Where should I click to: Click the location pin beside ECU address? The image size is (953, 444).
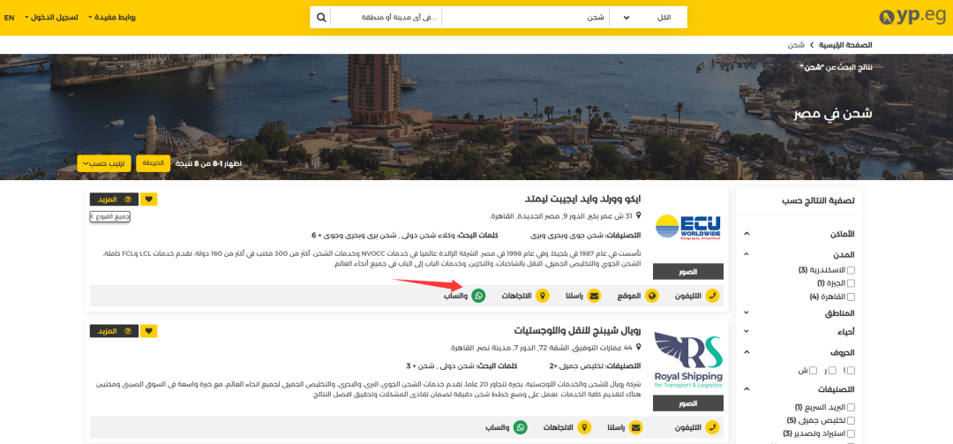tap(638, 216)
